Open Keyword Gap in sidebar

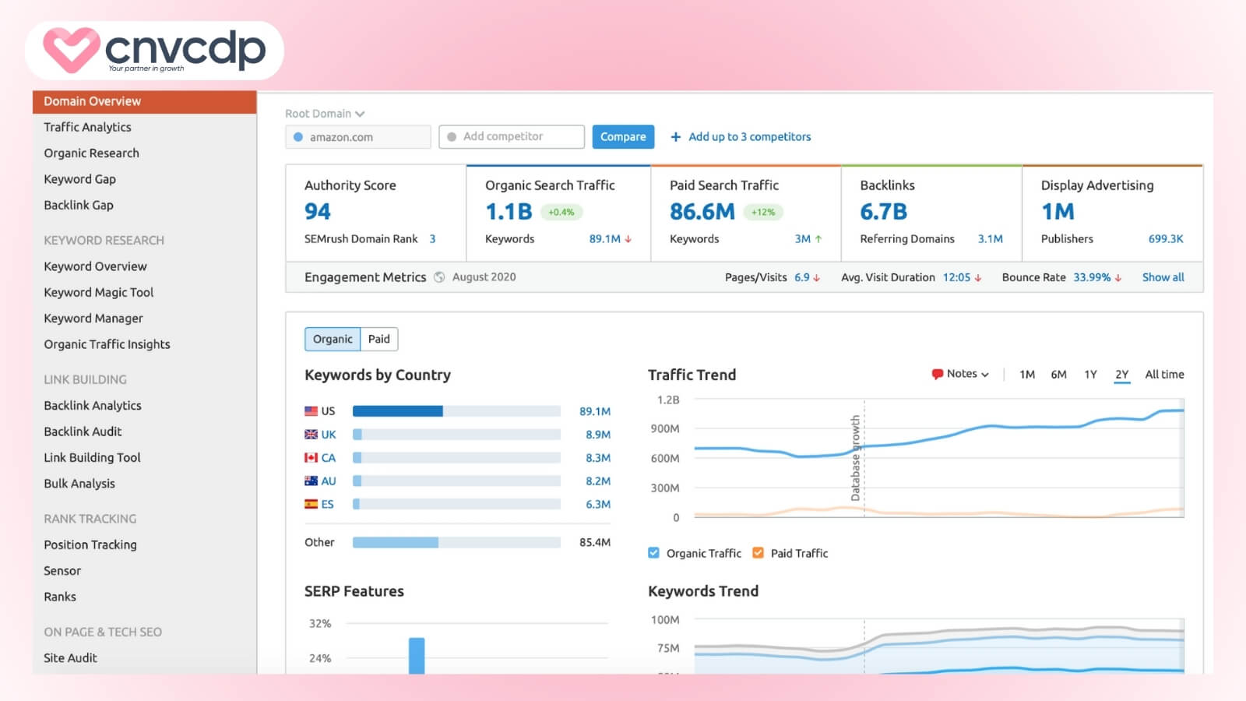click(x=79, y=179)
